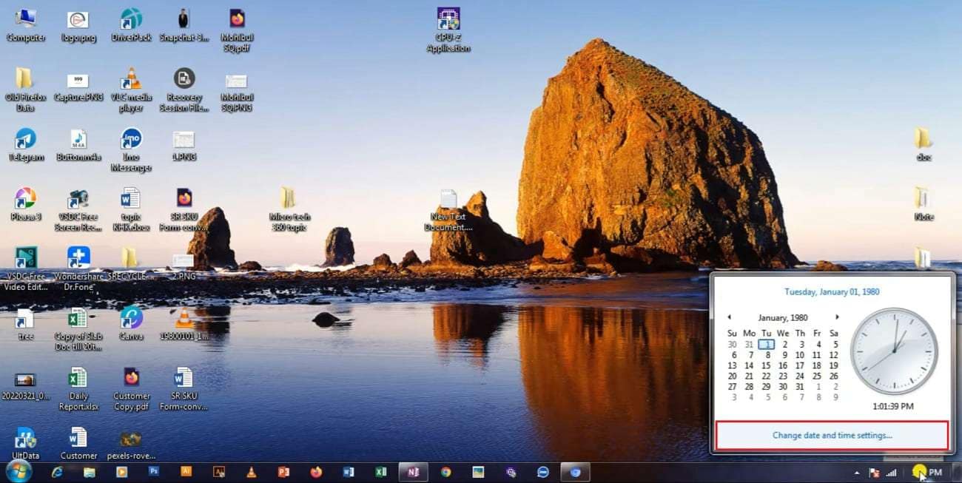Select Telegram desktop shortcut
The image size is (962, 483).
[26, 145]
